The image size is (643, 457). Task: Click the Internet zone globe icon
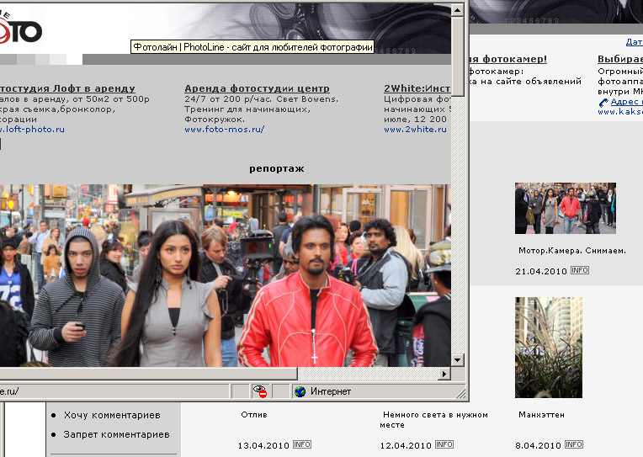pyautogui.click(x=300, y=391)
